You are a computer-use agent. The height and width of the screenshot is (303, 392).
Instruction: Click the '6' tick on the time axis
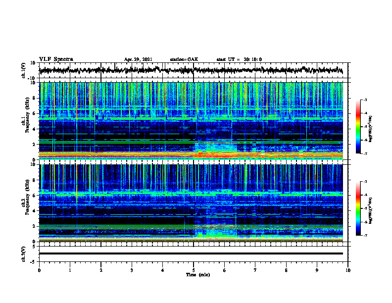click(x=225, y=270)
